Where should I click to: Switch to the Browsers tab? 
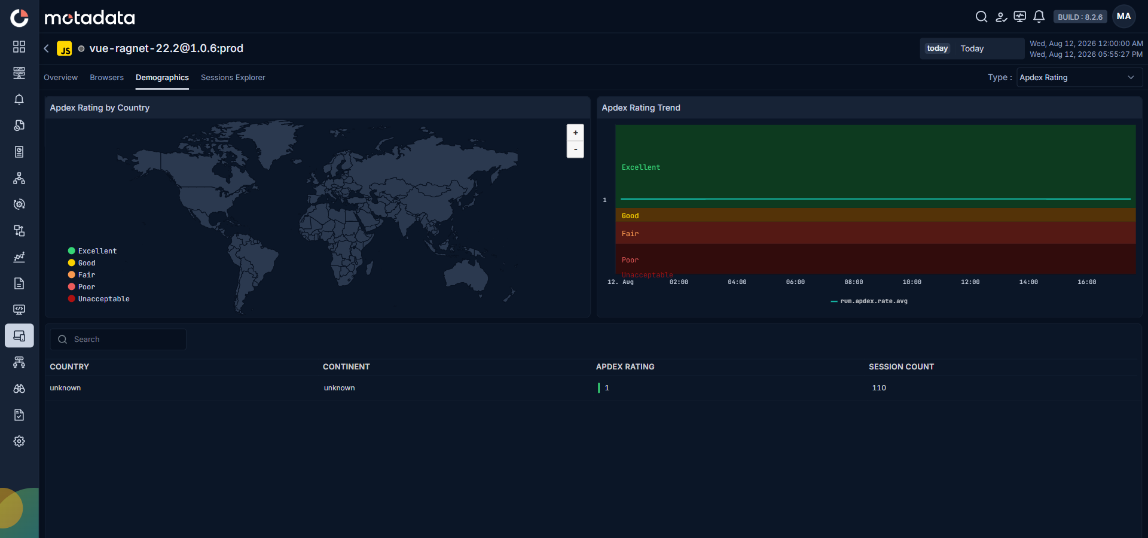tap(106, 78)
